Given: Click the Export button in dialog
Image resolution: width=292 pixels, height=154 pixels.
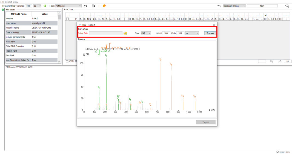Looking at the screenshot, I should click(x=206, y=122).
